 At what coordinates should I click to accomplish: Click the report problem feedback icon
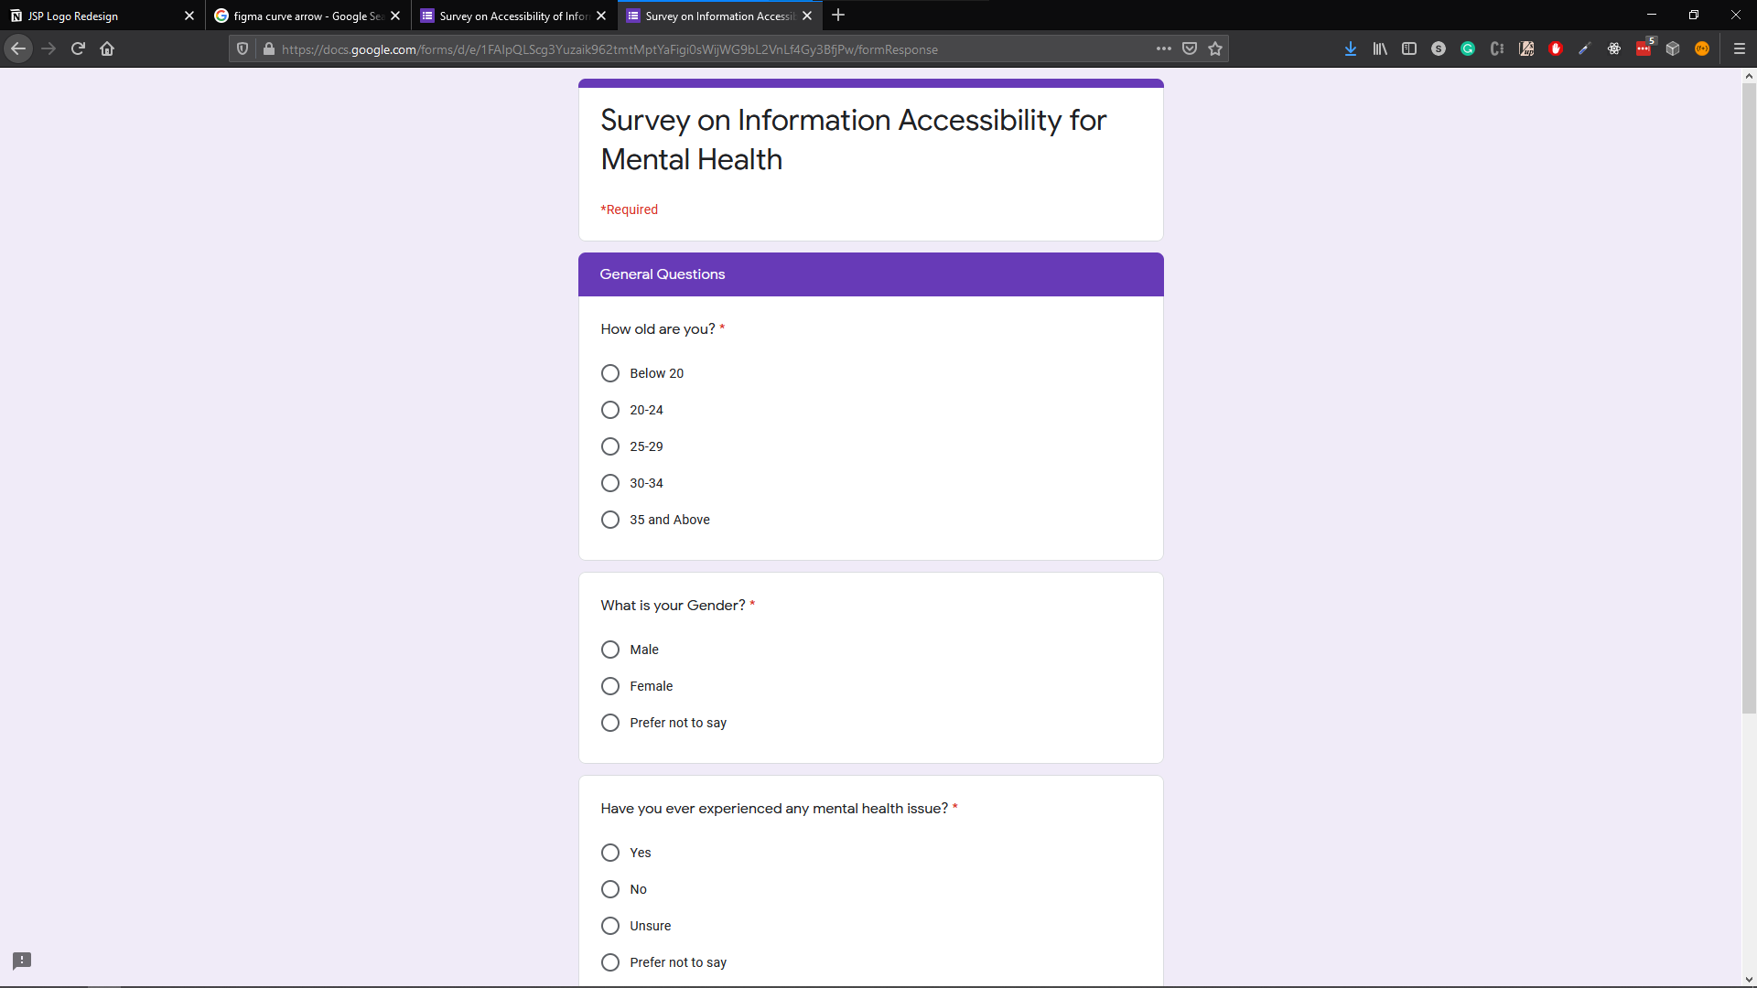(x=22, y=961)
